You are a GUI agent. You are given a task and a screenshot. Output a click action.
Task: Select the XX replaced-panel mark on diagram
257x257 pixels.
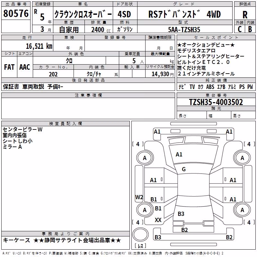click(x=158, y=220)
